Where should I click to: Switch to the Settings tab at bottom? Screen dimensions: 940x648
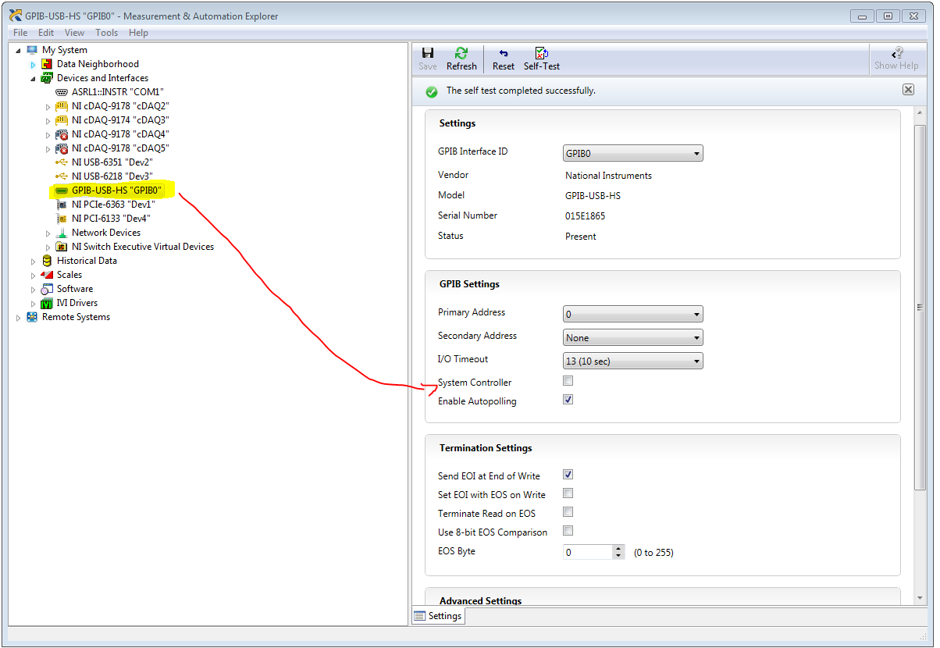438,616
